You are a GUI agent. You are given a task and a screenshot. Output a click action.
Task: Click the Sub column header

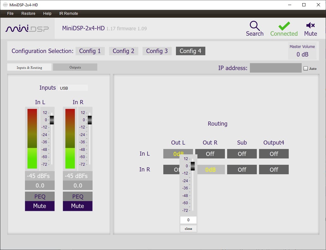point(242,143)
